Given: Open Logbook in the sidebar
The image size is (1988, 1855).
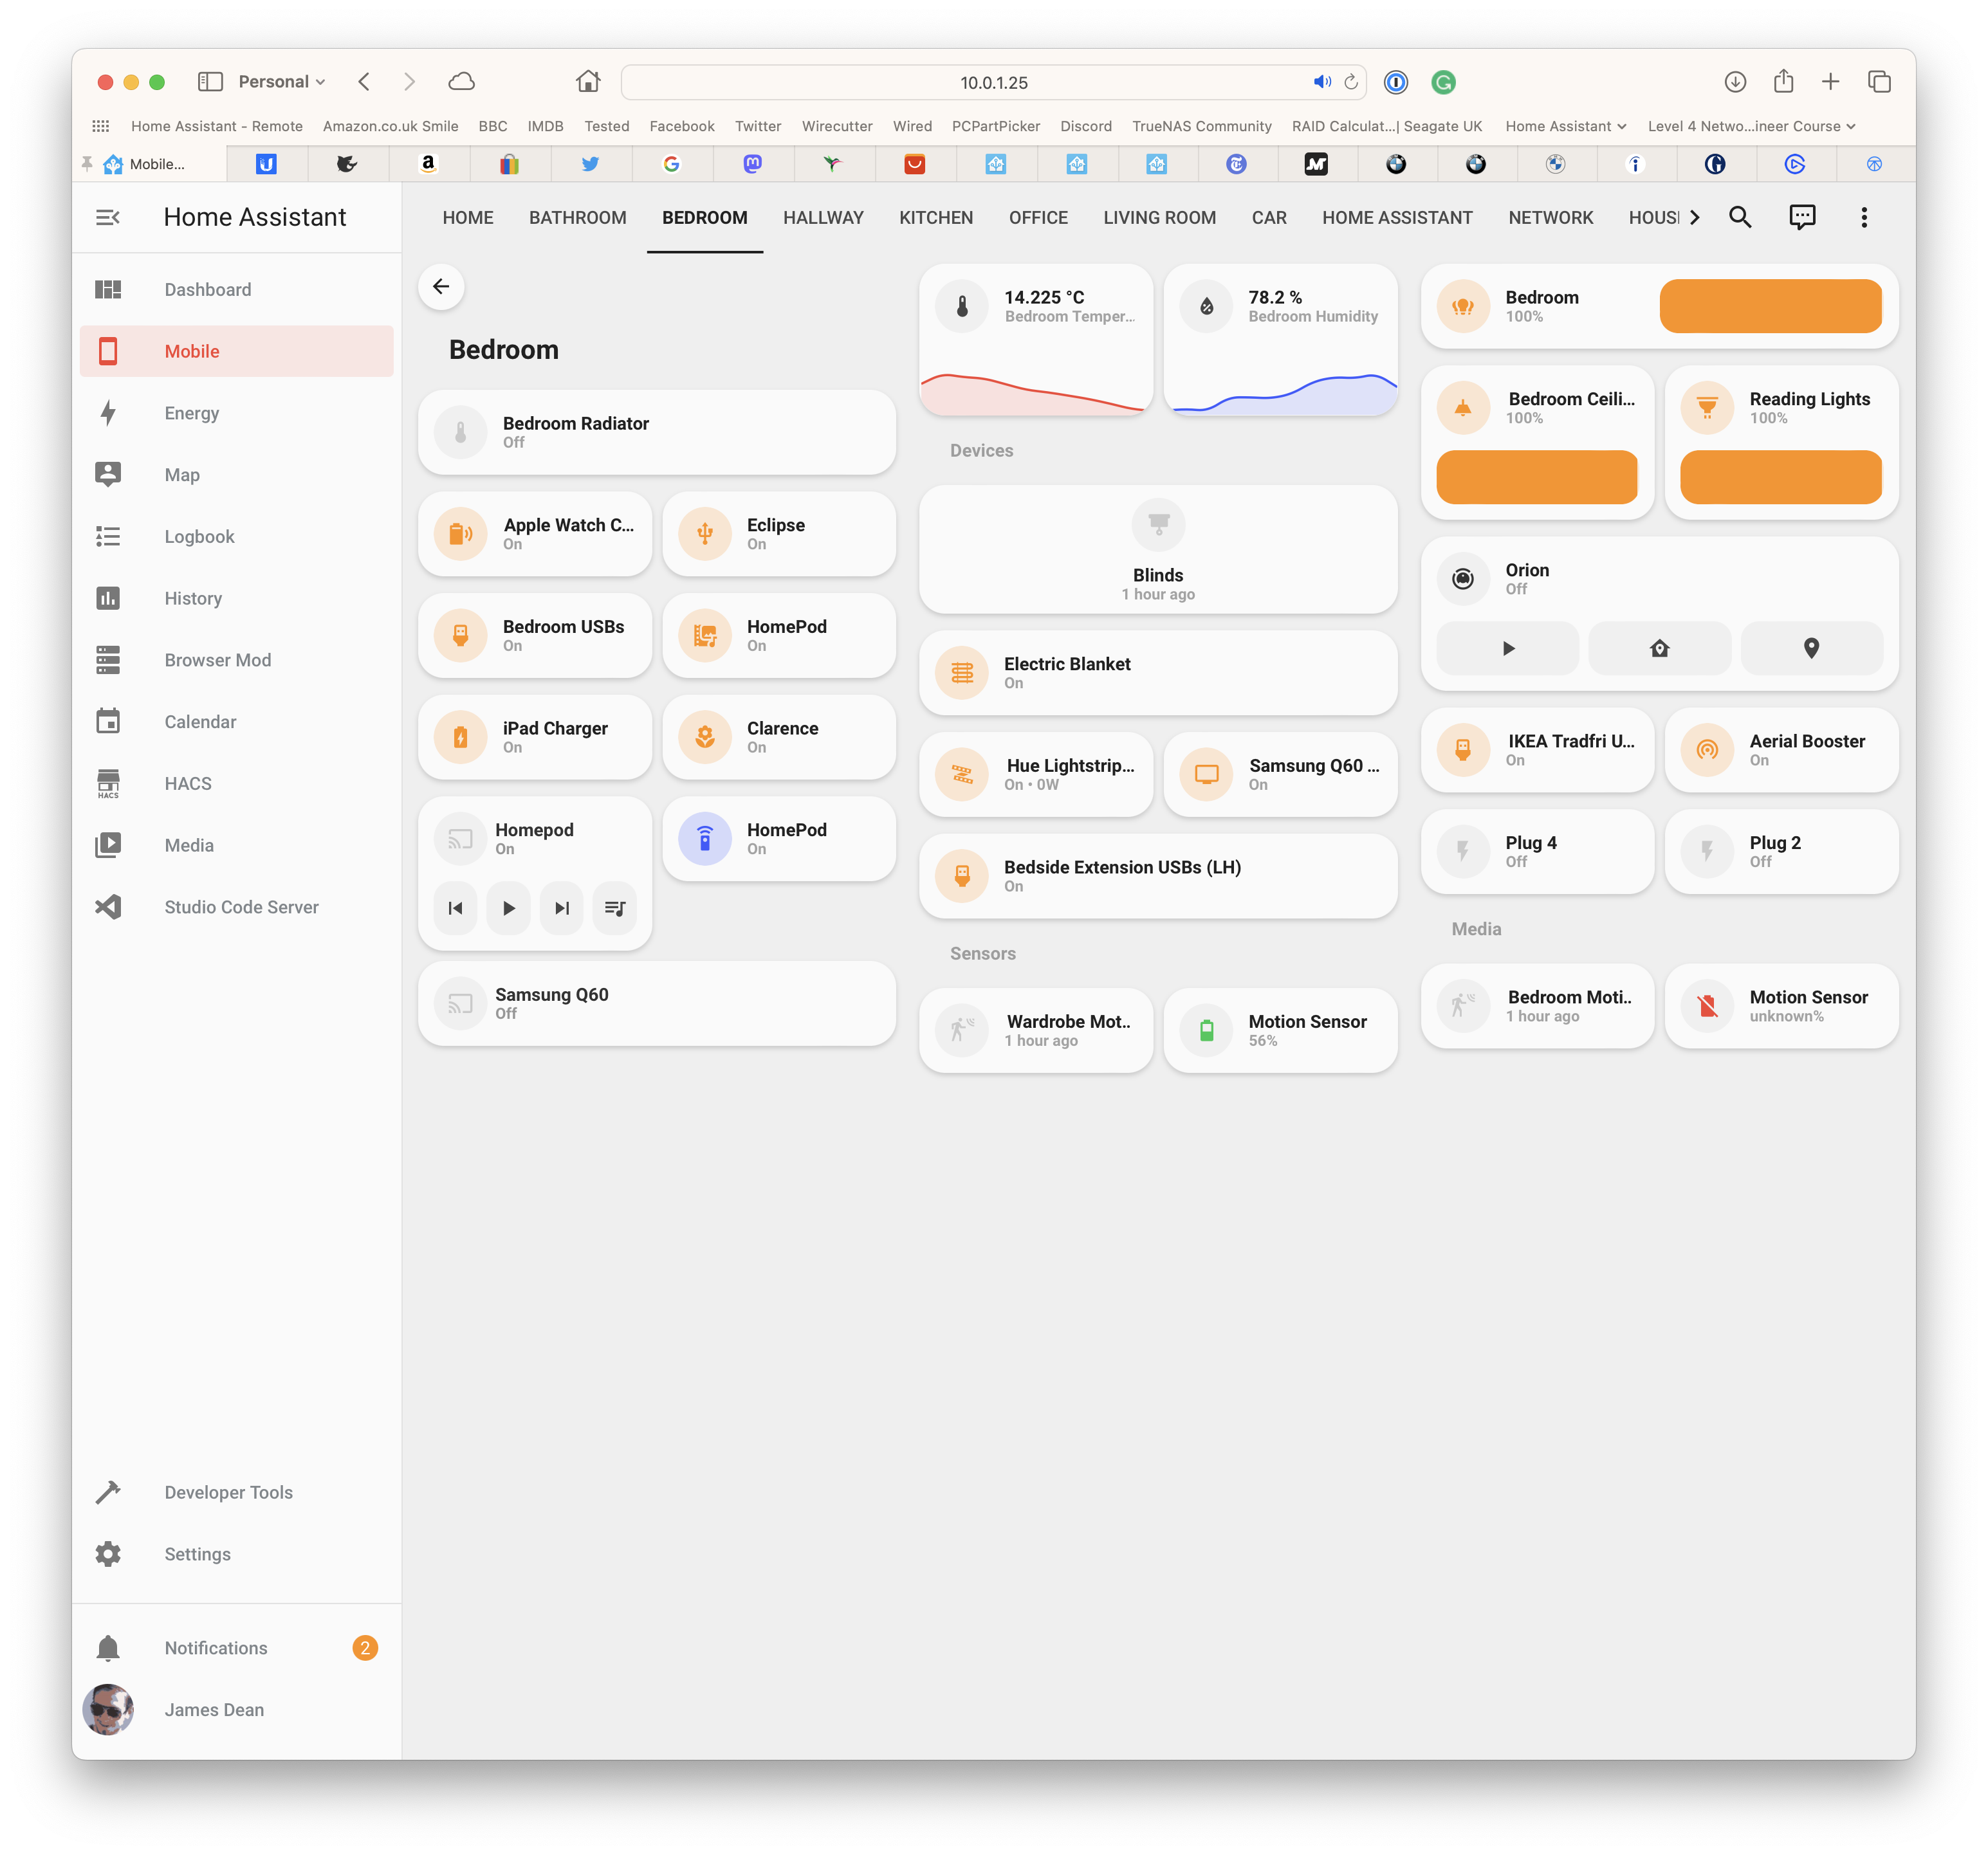Looking at the screenshot, I should click(237, 537).
